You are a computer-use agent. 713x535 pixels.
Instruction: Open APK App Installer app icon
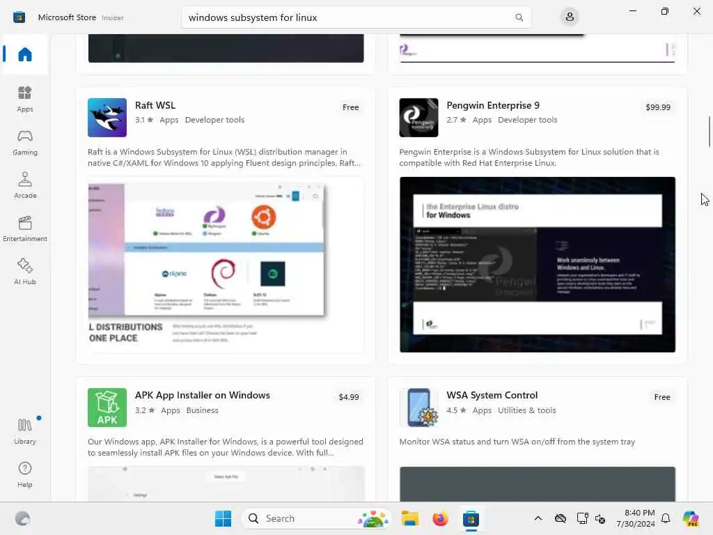pyautogui.click(x=107, y=407)
